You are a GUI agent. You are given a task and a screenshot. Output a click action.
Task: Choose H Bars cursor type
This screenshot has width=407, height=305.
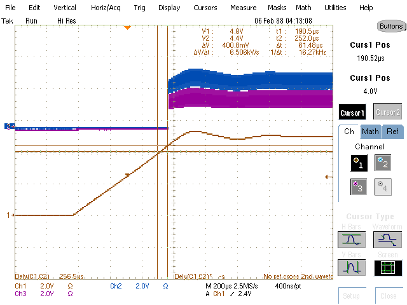pyautogui.click(x=352, y=240)
